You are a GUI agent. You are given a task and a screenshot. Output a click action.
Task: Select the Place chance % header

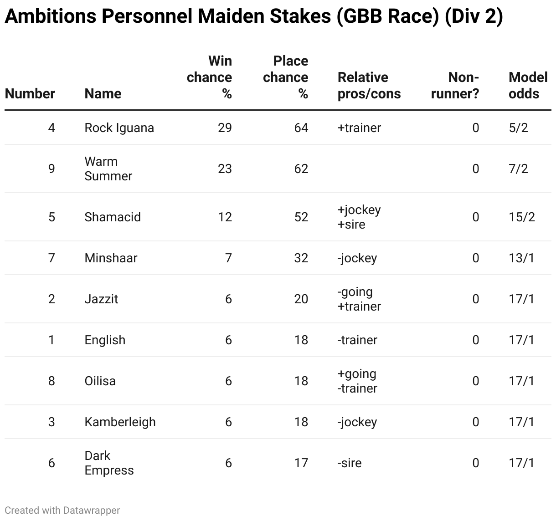[286, 77]
